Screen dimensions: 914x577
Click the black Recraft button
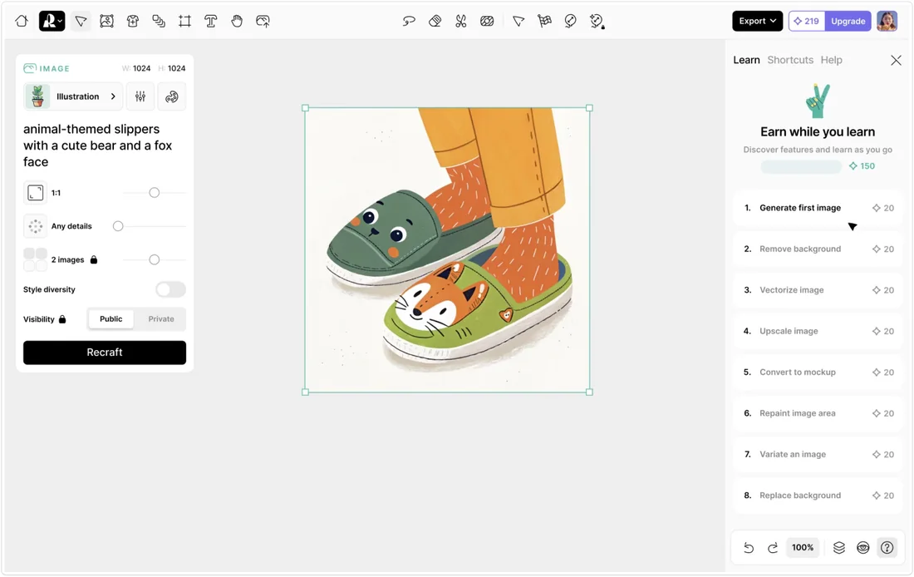pyautogui.click(x=105, y=353)
